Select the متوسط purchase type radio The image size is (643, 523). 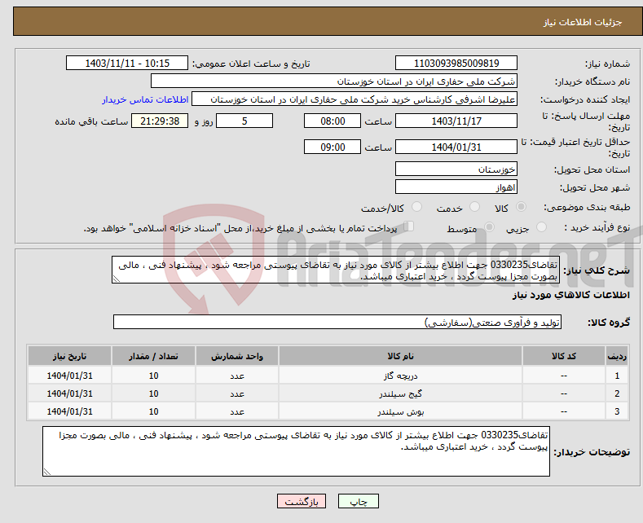pos(489,226)
